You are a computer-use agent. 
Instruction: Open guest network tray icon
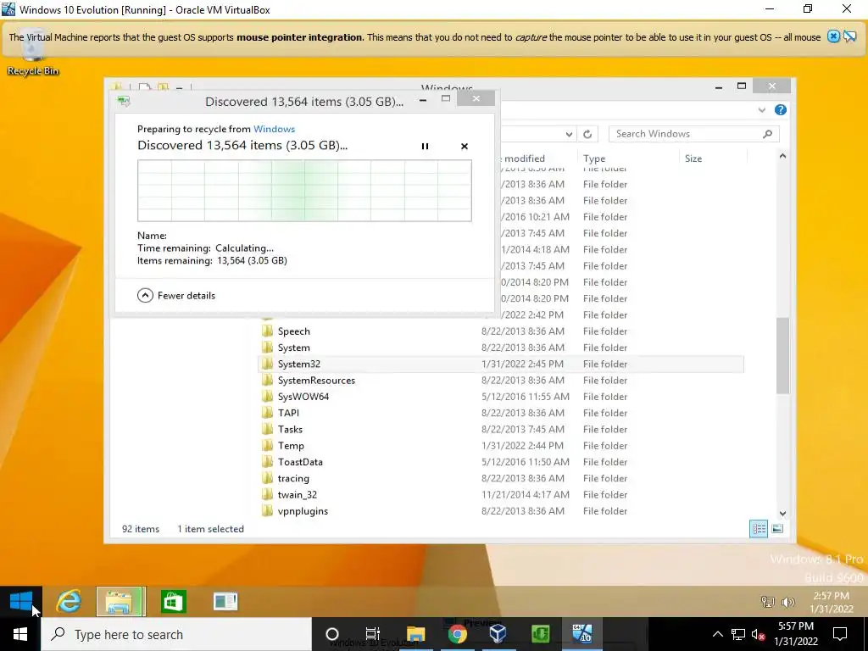[x=767, y=602]
